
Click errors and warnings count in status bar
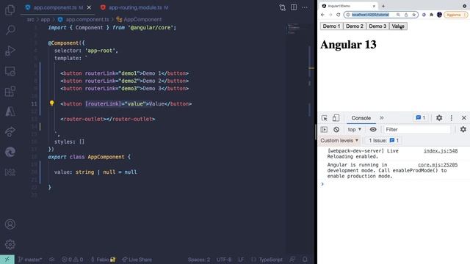[72, 259]
